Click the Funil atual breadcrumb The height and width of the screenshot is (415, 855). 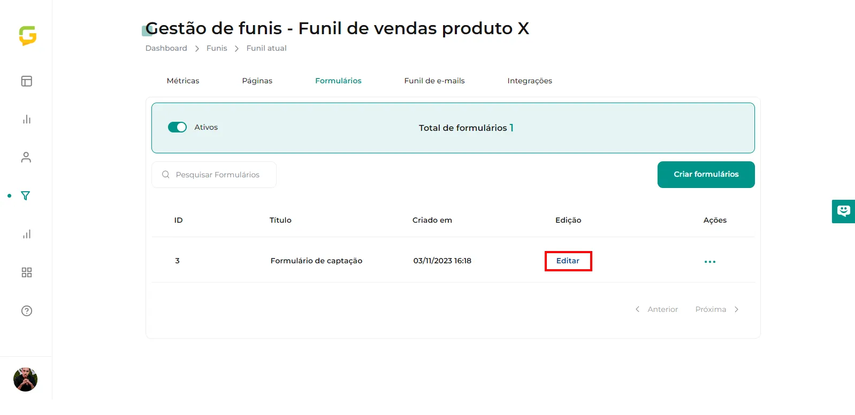266,48
